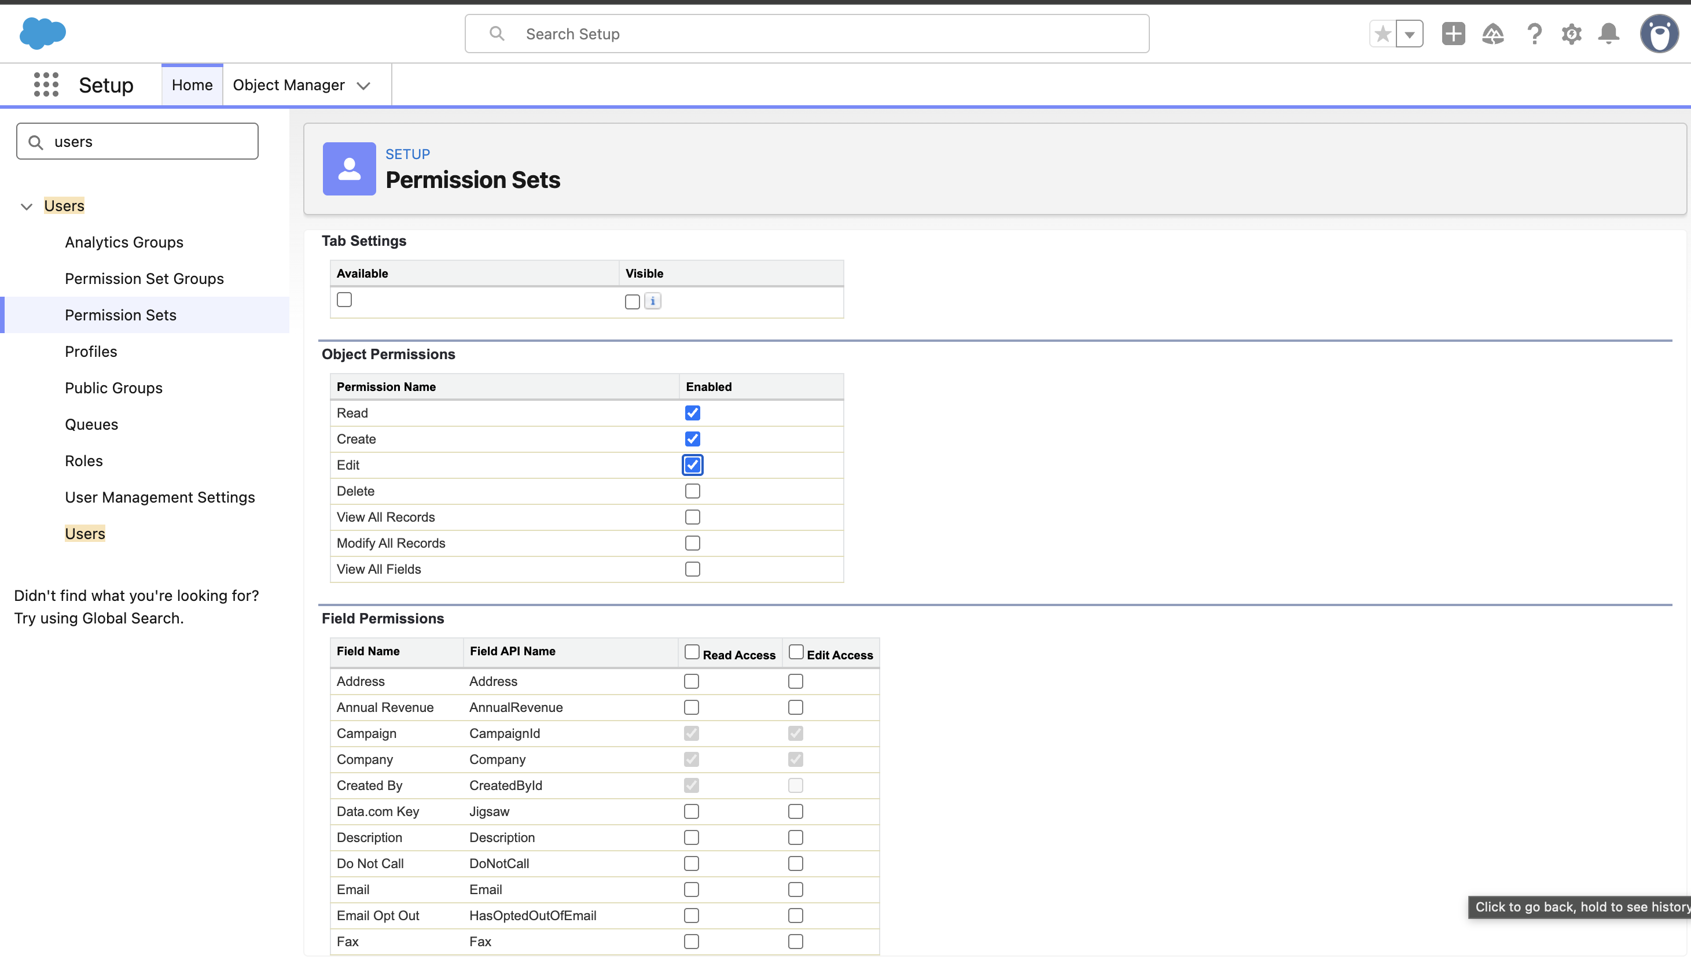Open the favorites list dropdown arrow
1691x967 pixels.
pyautogui.click(x=1409, y=34)
